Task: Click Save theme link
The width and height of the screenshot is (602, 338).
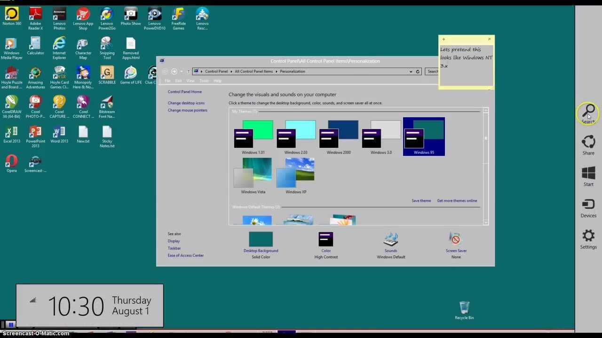Action: 421,200
